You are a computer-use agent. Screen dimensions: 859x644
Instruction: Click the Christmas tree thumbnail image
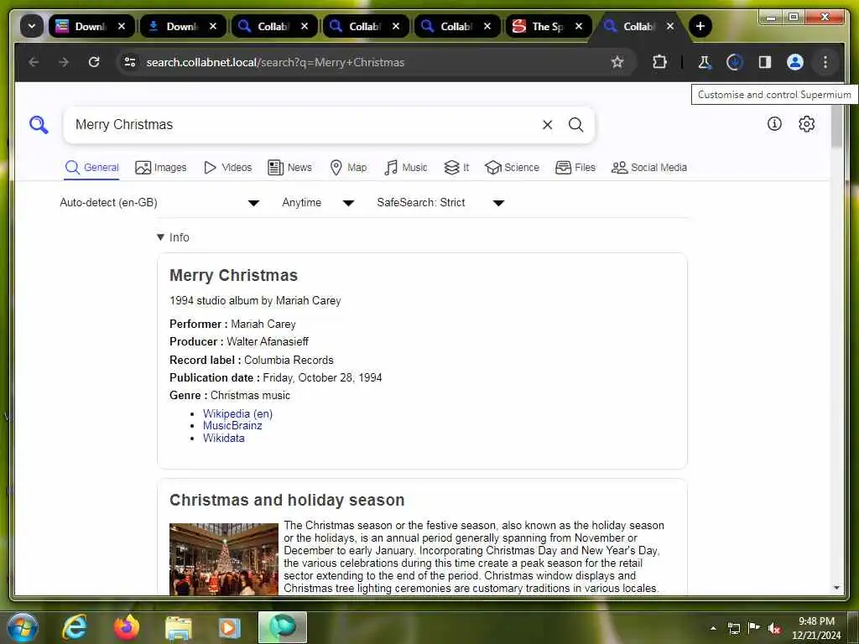pos(223,559)
